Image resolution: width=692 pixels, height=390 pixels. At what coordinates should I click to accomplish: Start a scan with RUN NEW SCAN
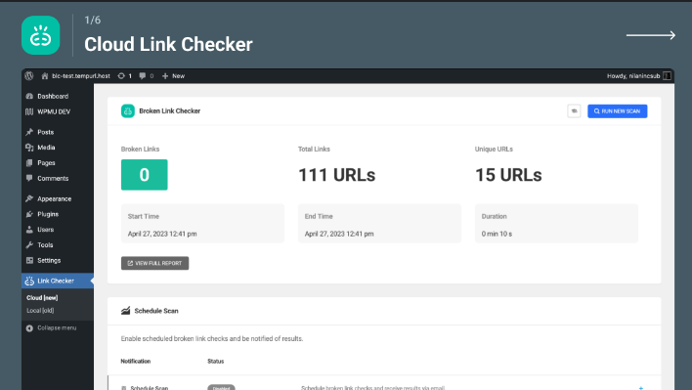point(617,111)
